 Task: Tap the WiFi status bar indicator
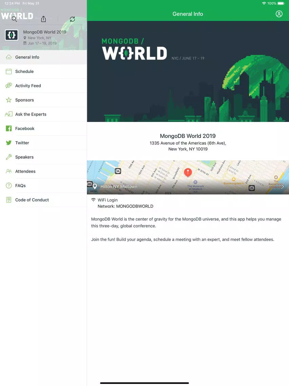pos(264,3)
